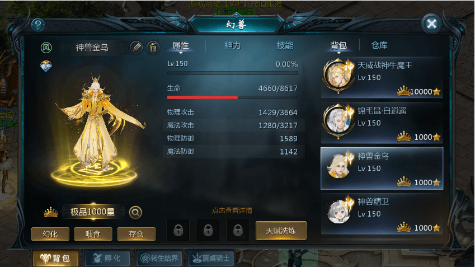Click the magnifier icon beside 极品1000星

tap(136, 212)
